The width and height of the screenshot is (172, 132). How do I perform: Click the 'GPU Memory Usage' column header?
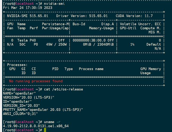coord(150,71)
